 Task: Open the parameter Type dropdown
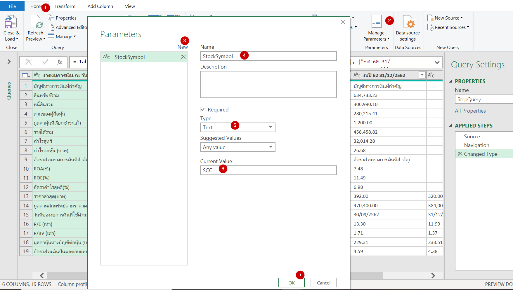click(270, 127)
